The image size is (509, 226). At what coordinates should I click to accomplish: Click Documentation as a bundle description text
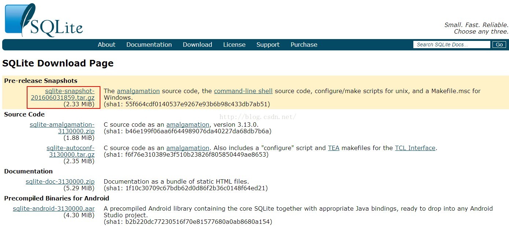[176, 181]
